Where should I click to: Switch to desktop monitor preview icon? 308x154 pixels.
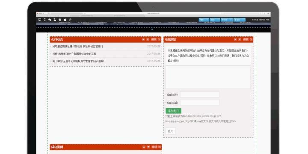(x=40, y=20)
